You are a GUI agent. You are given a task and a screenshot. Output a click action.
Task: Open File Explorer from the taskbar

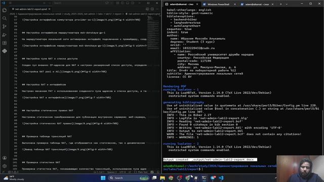163,178
